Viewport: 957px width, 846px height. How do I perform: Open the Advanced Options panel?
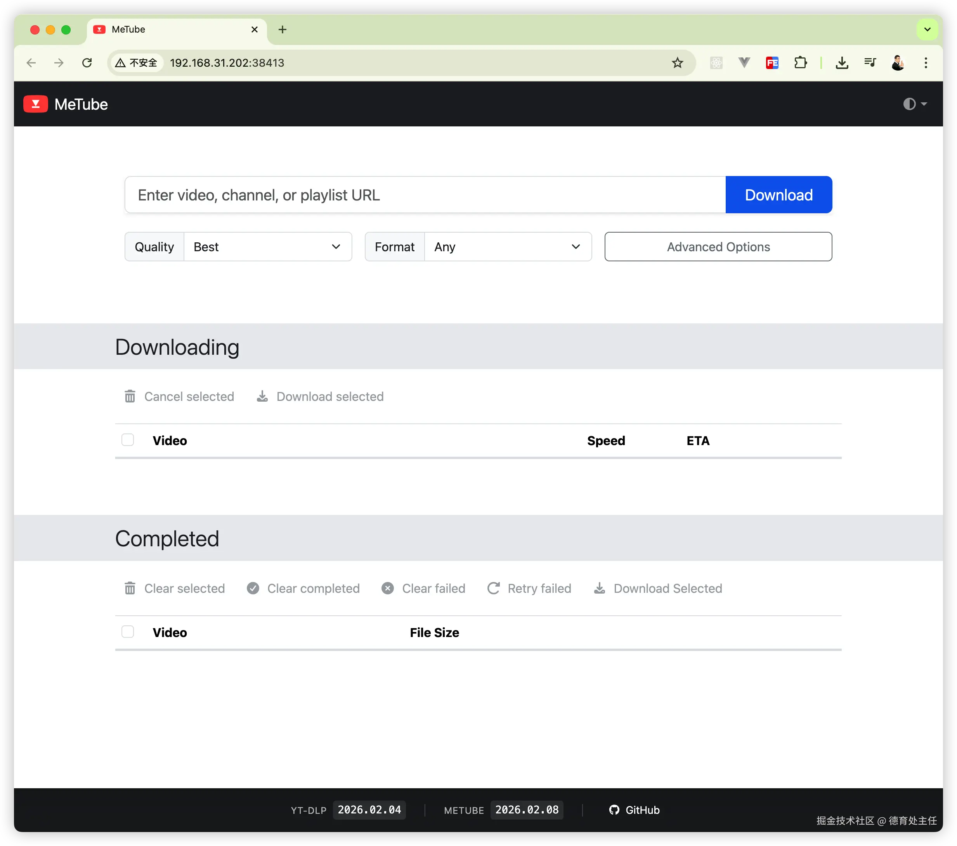(x=718, y=247)
